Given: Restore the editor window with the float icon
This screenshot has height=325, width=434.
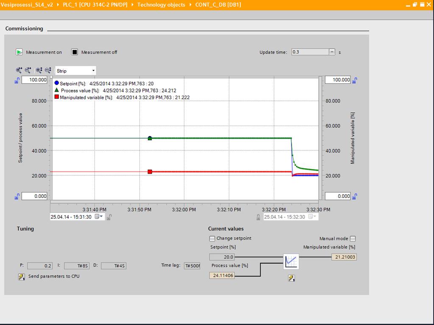Looking at the screenshot, I should (415, 4).
